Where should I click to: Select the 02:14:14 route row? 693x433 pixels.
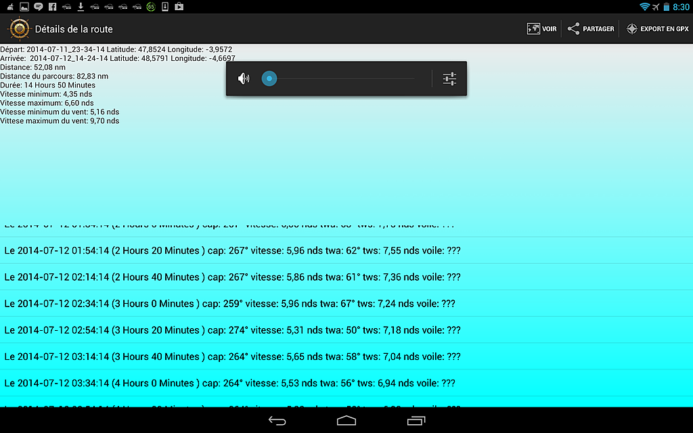346,277
